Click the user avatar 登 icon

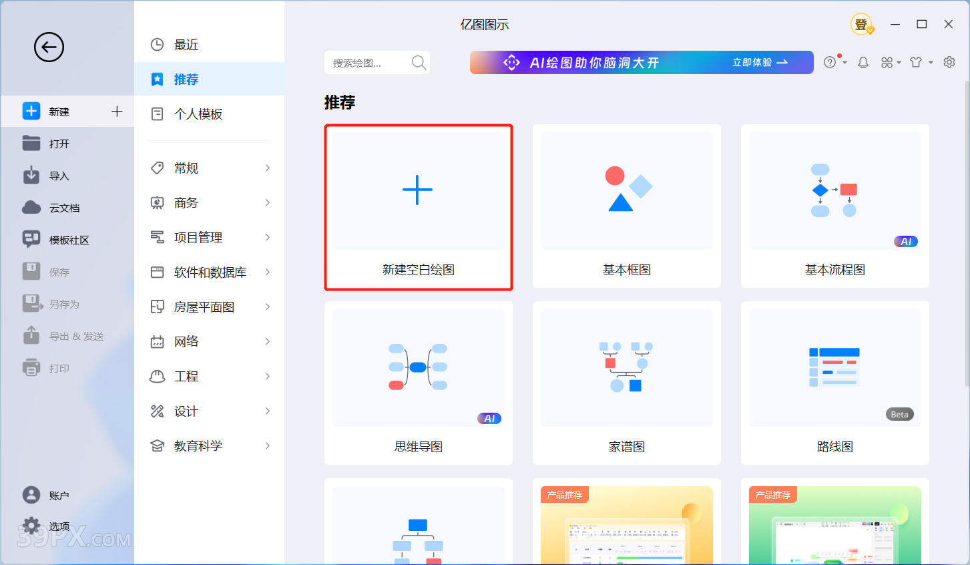coord(862,25)
